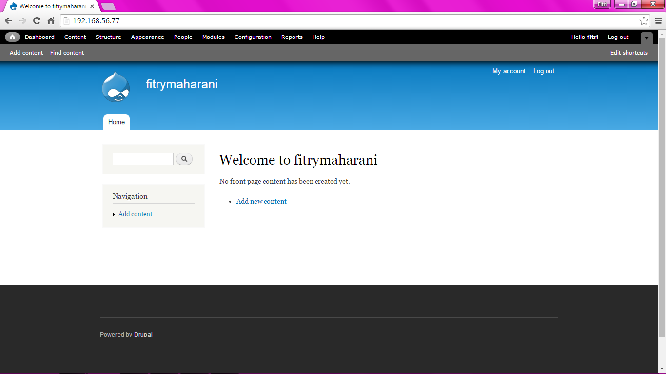Screen dimensions: 666x374
Task: Select the Home tab
Action: point(117,122)
